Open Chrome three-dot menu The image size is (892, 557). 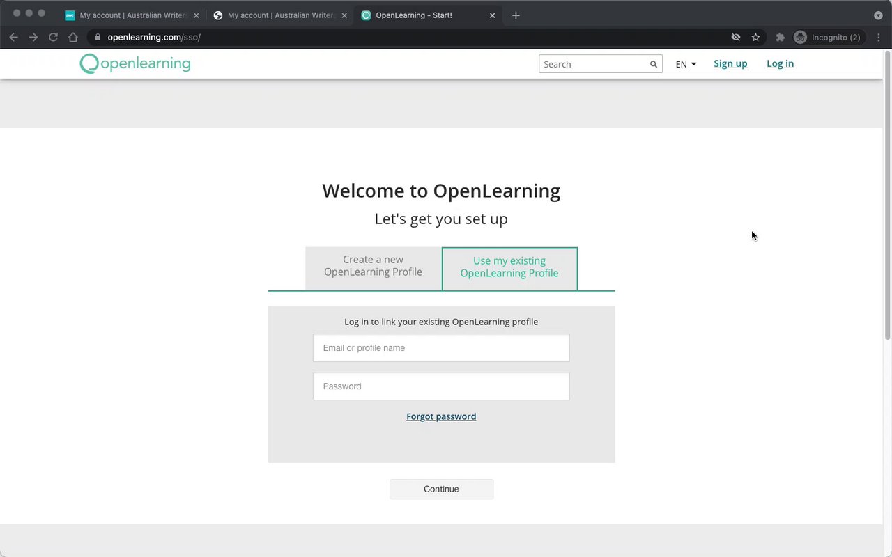coord(878,37)
